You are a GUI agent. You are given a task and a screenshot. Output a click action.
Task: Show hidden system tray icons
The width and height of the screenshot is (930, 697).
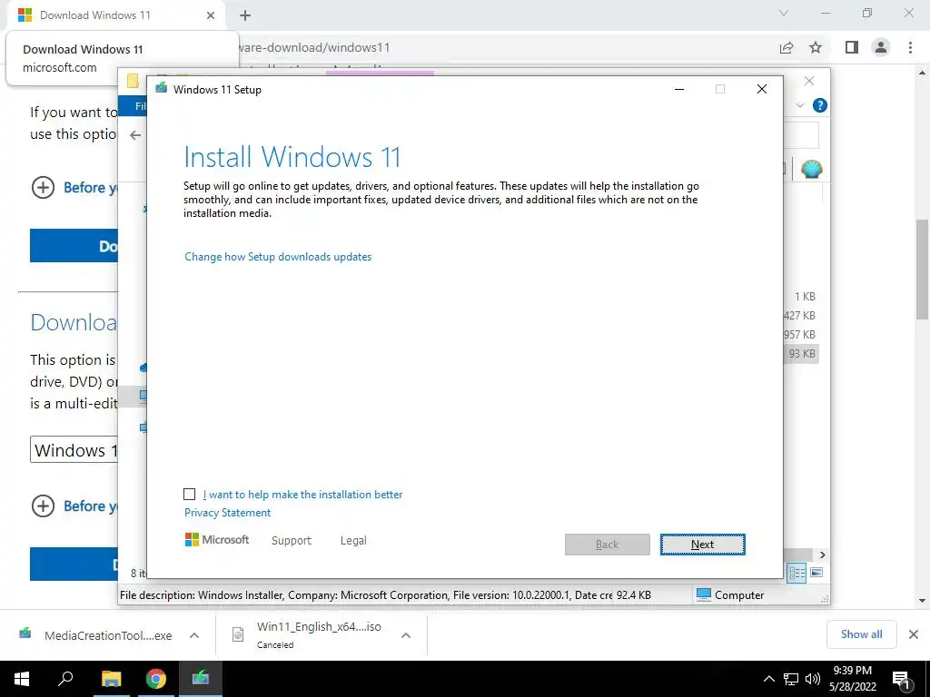(768, 679)
